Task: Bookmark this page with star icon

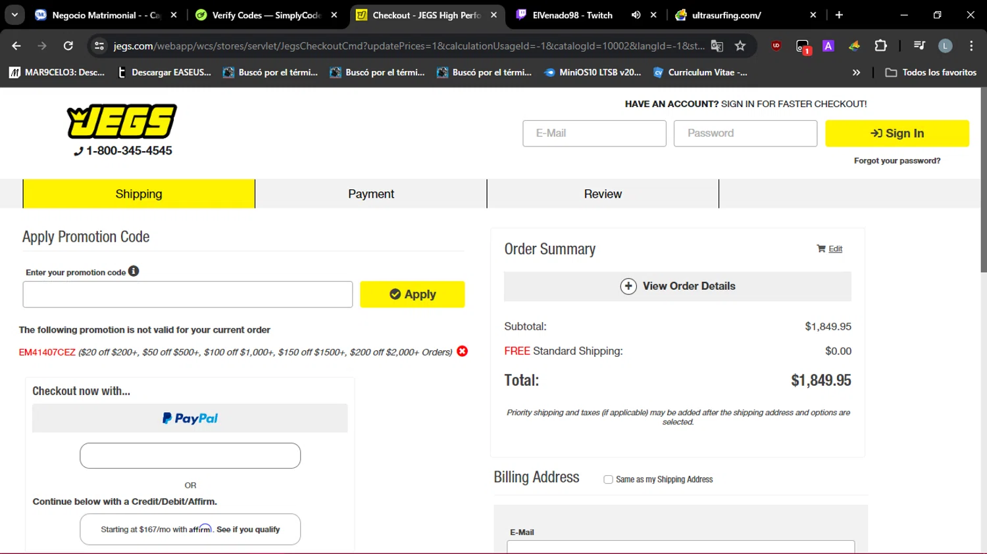Action: click(740, 45)
